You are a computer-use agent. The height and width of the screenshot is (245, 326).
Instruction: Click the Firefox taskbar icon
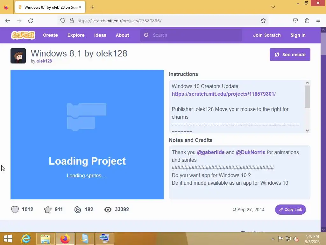coord(65,239)
